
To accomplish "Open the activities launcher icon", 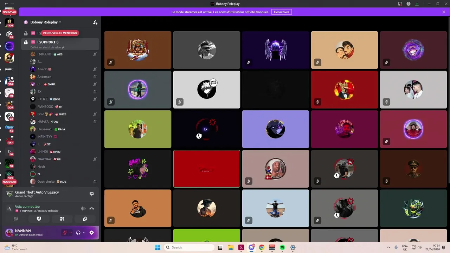I will (62, 219).
